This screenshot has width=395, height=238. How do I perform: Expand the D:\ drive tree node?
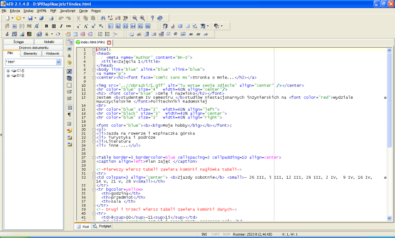click(8, 76)
